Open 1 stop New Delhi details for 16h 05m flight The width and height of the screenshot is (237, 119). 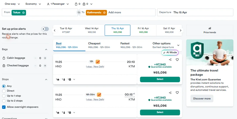click(x=95, y=99)
